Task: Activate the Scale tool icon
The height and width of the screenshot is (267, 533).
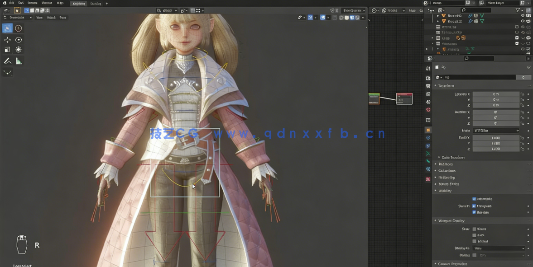Action: (x=7, y=50)
